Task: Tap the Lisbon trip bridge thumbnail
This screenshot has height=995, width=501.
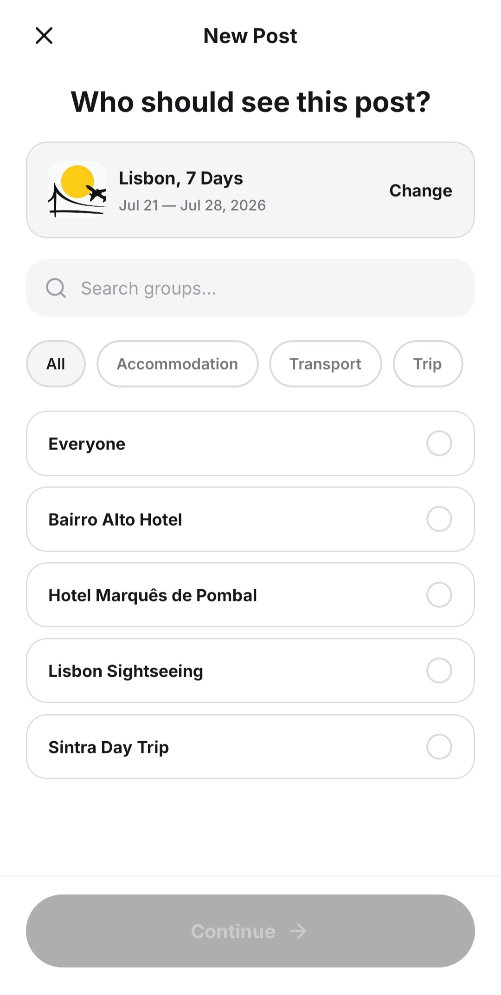Action: click(x=77, y=190)
